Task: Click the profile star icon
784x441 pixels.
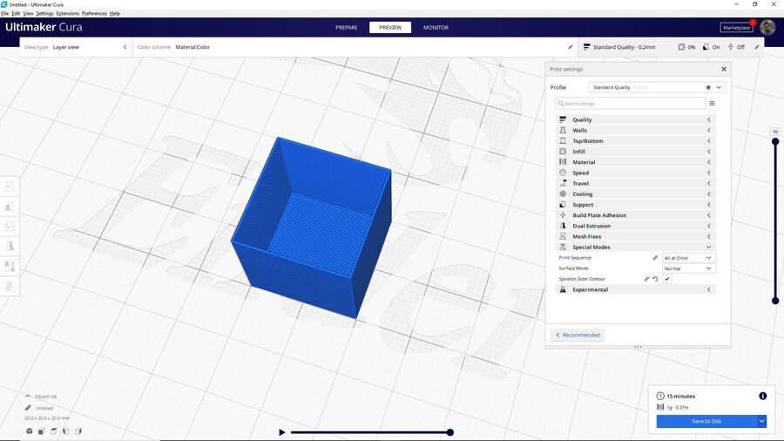Action: click(708, 87)
